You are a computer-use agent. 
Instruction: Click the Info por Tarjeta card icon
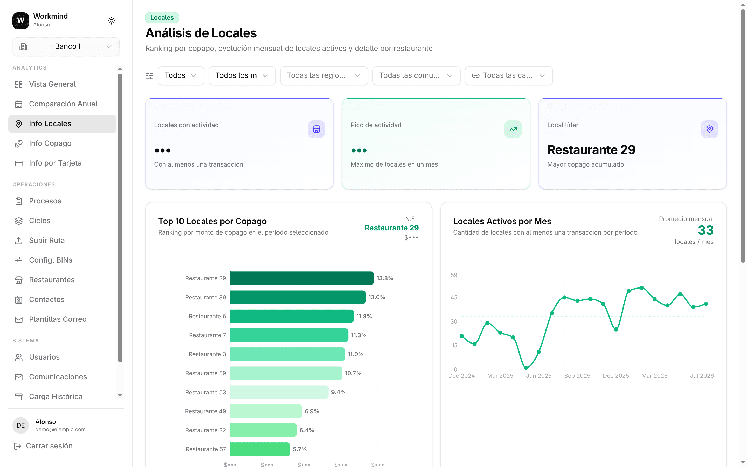coord(19,163)
